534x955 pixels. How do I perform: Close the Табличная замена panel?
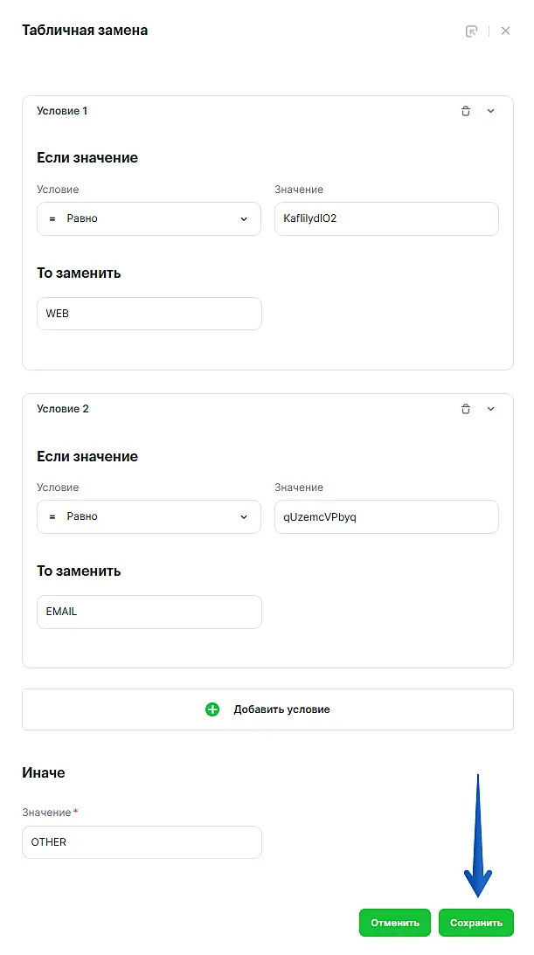[x=505, y=31]
